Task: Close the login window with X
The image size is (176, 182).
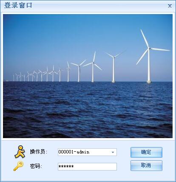Action: tap(170, 6)
